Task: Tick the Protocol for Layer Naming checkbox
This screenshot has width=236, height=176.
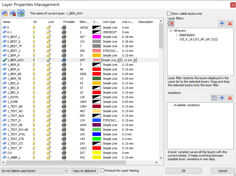Action: [x=102, y=171]
